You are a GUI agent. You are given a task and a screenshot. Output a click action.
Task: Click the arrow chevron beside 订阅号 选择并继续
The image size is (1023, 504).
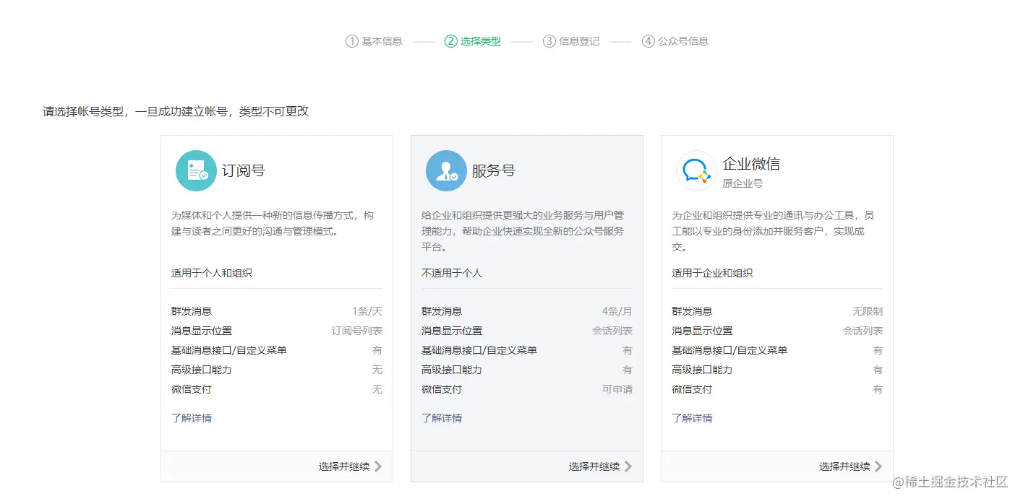377,466
